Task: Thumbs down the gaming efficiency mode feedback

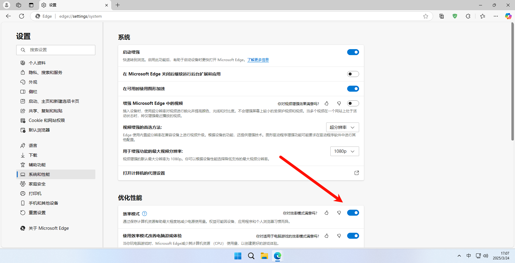Action: point(339,236)
